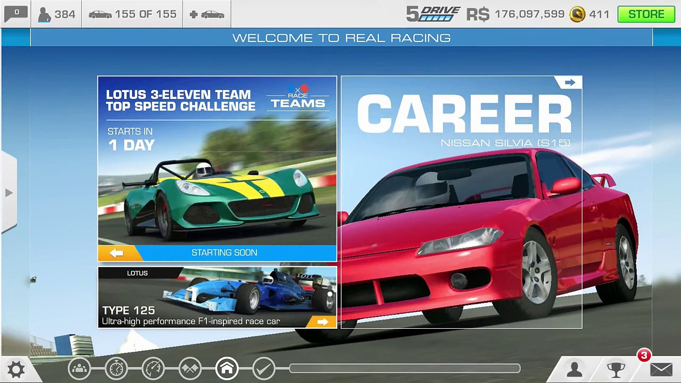
Task: Open the settings gear icon
Action: click(16, 369)
